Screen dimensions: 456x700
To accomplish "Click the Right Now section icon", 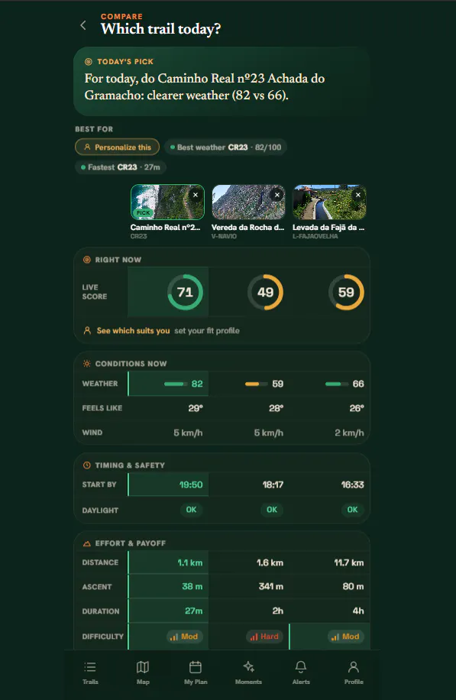I will tap(87, 259).
